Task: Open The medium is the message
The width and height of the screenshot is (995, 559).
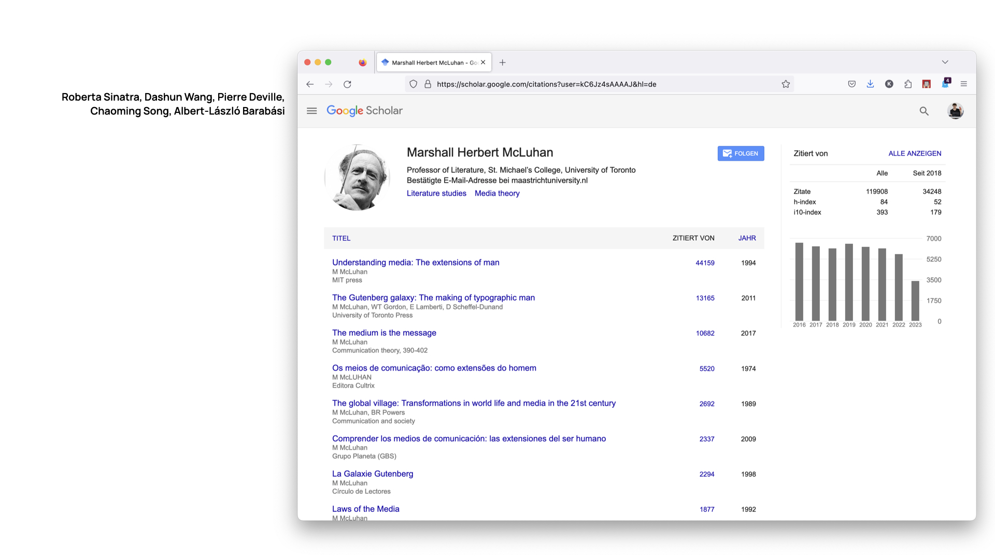Action: point(384,333)
